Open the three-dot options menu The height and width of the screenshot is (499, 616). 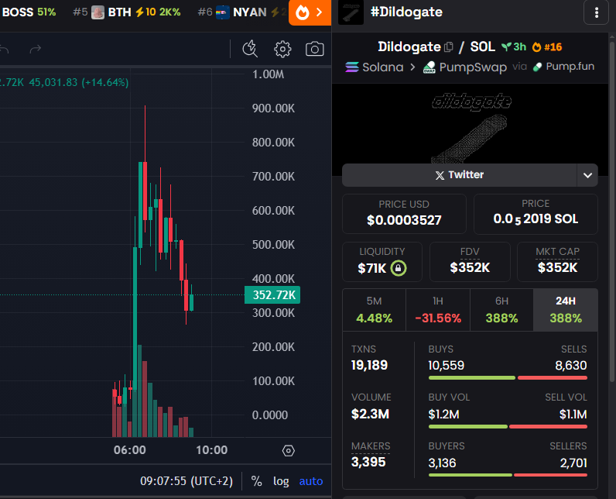pyautogui.click(x=597, y=12)
